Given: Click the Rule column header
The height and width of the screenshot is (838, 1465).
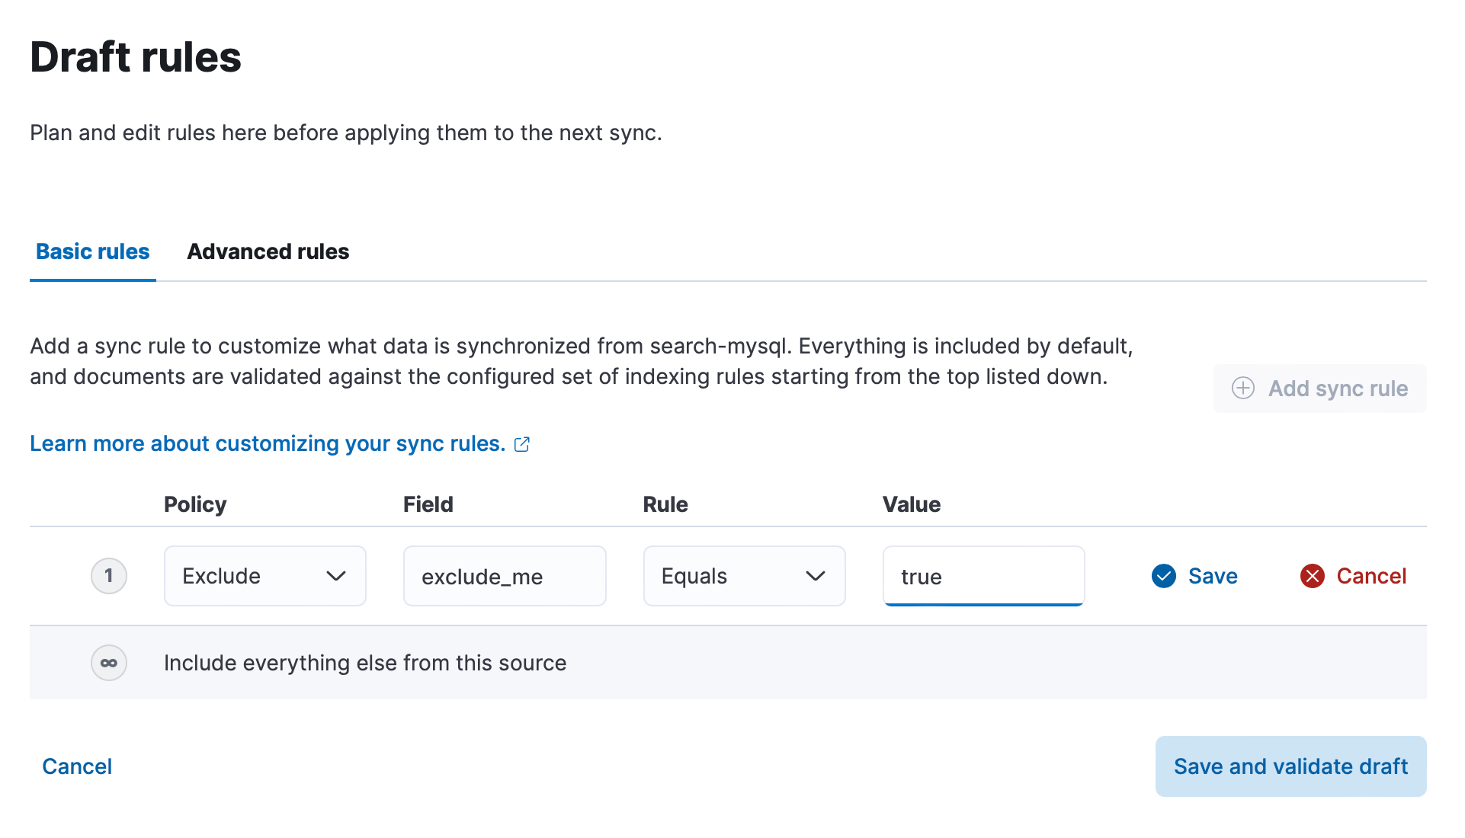Looking at the screenshot, I should 665,504.
